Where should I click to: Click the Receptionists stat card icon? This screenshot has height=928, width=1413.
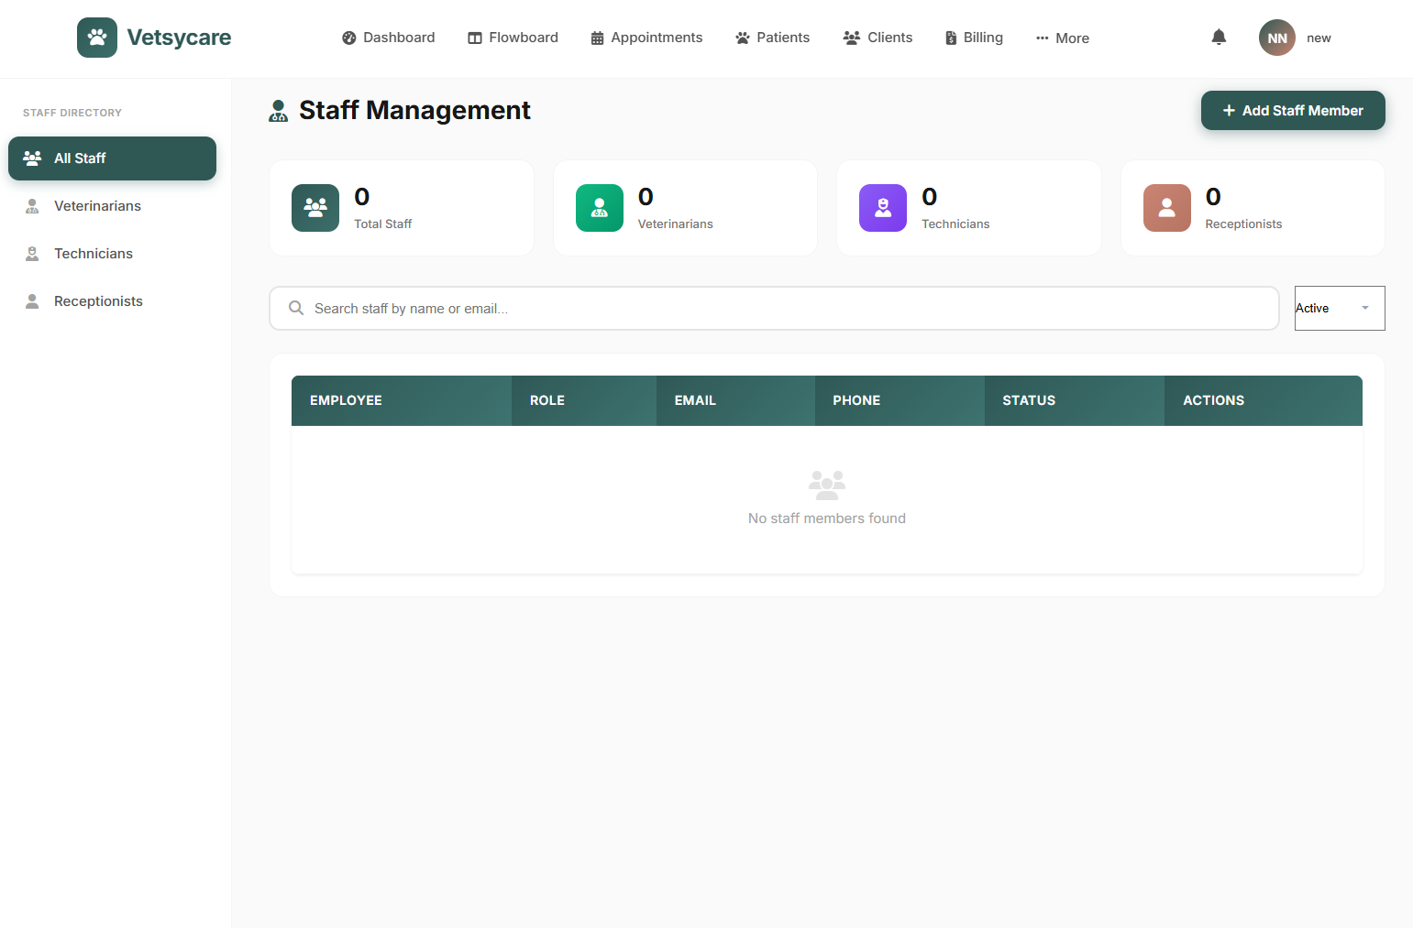pyautogui.click(x=1166, y=208)
